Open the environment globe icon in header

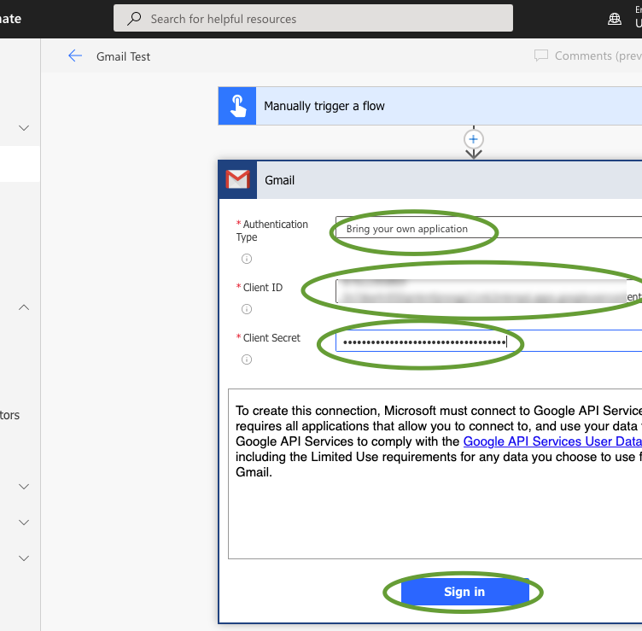coord(614,19)
